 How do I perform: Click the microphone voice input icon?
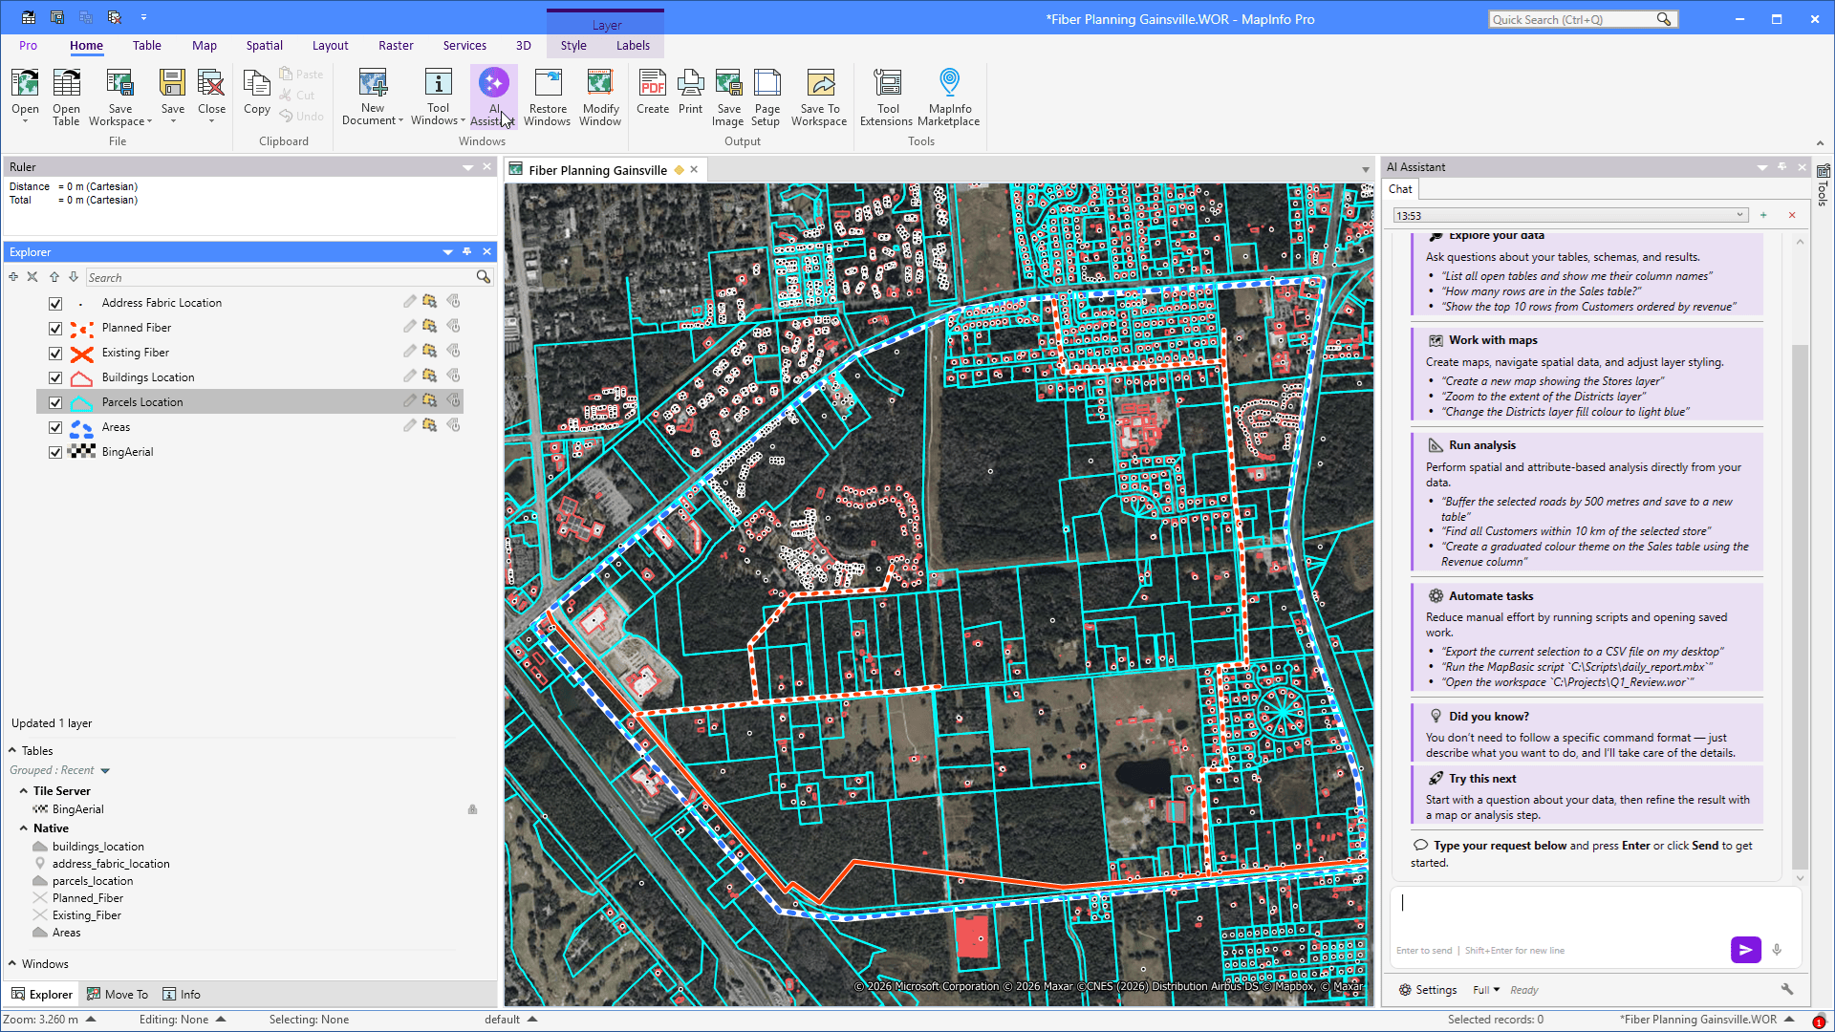pyautogui.click(x=1777, y=950)
